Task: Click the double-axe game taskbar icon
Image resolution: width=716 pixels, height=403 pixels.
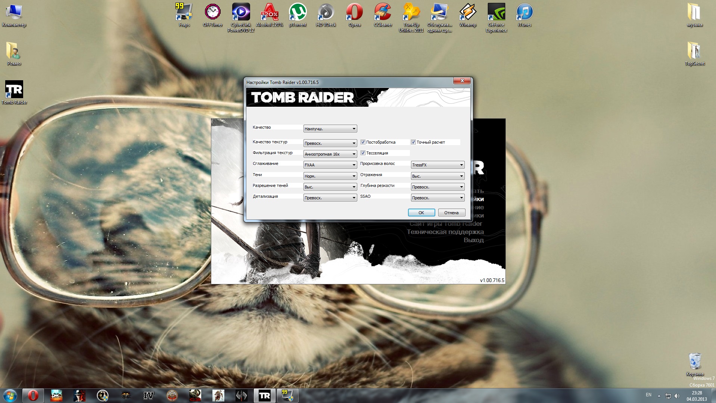Action: (241, 396)
